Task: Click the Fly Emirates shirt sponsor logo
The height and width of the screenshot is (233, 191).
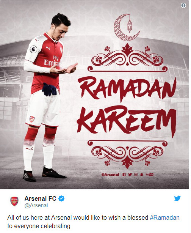Action: (x=52, y=61)
